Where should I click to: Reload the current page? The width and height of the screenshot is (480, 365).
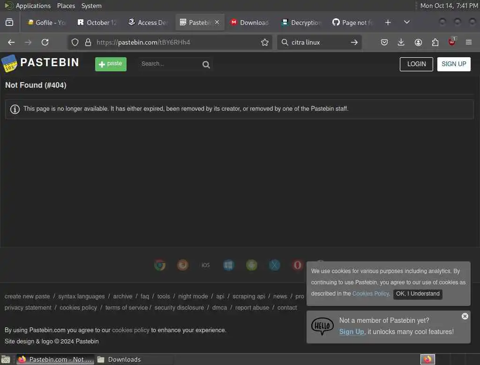tap(45, 42)
